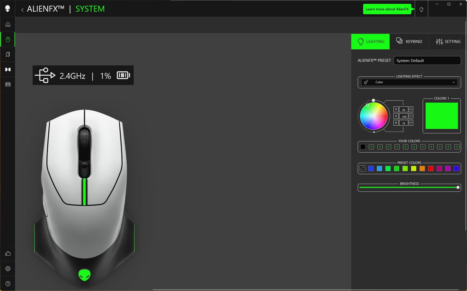
Task: Add color in first plus slot of Your Colors
Action: pyautogui.click(x=371, y=147)
